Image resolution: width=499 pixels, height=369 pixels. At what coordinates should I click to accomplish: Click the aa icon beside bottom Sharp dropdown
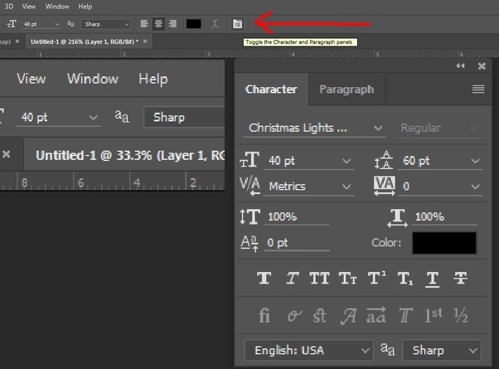pyautogui.click(x=388, y=350)
